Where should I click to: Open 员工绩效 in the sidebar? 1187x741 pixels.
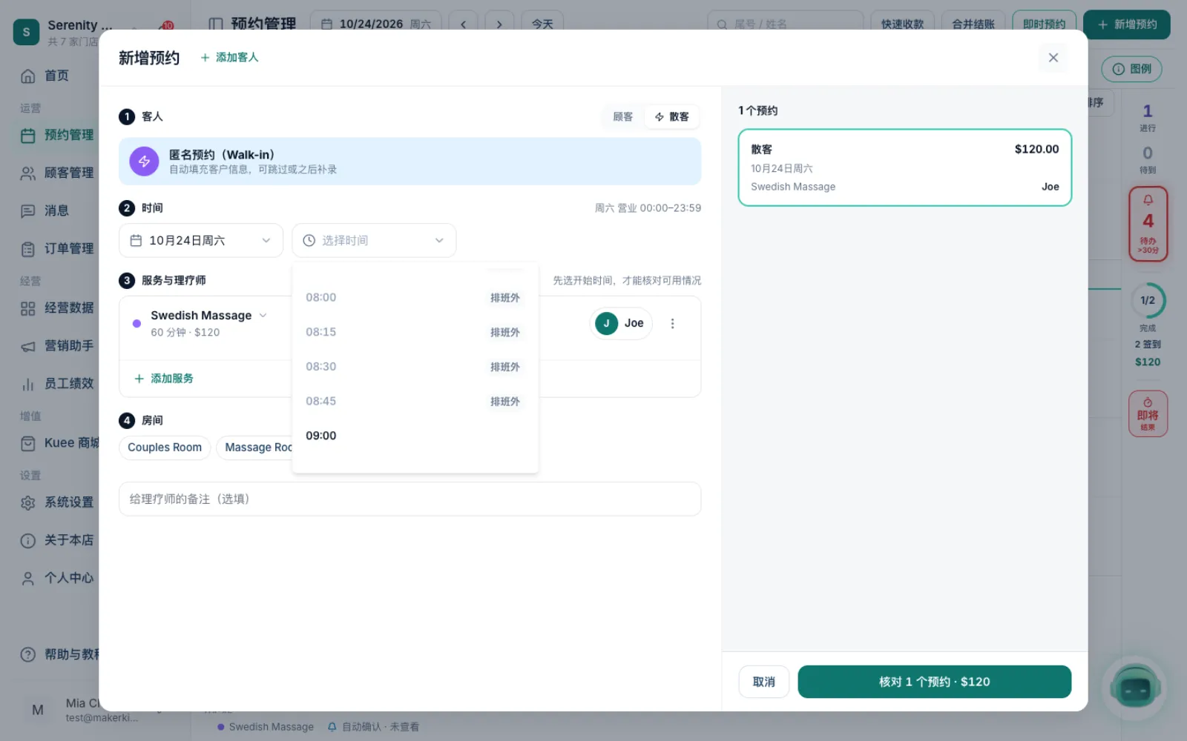(x=56, y=384)
